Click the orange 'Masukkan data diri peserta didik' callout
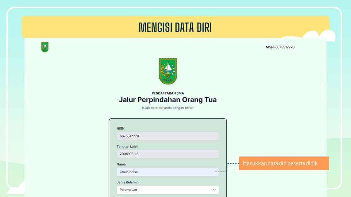Screen dimensions: 351x197 pos(284,163)
